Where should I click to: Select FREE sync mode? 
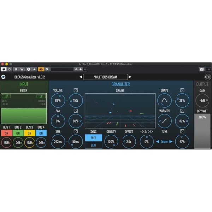coord(93,138)
